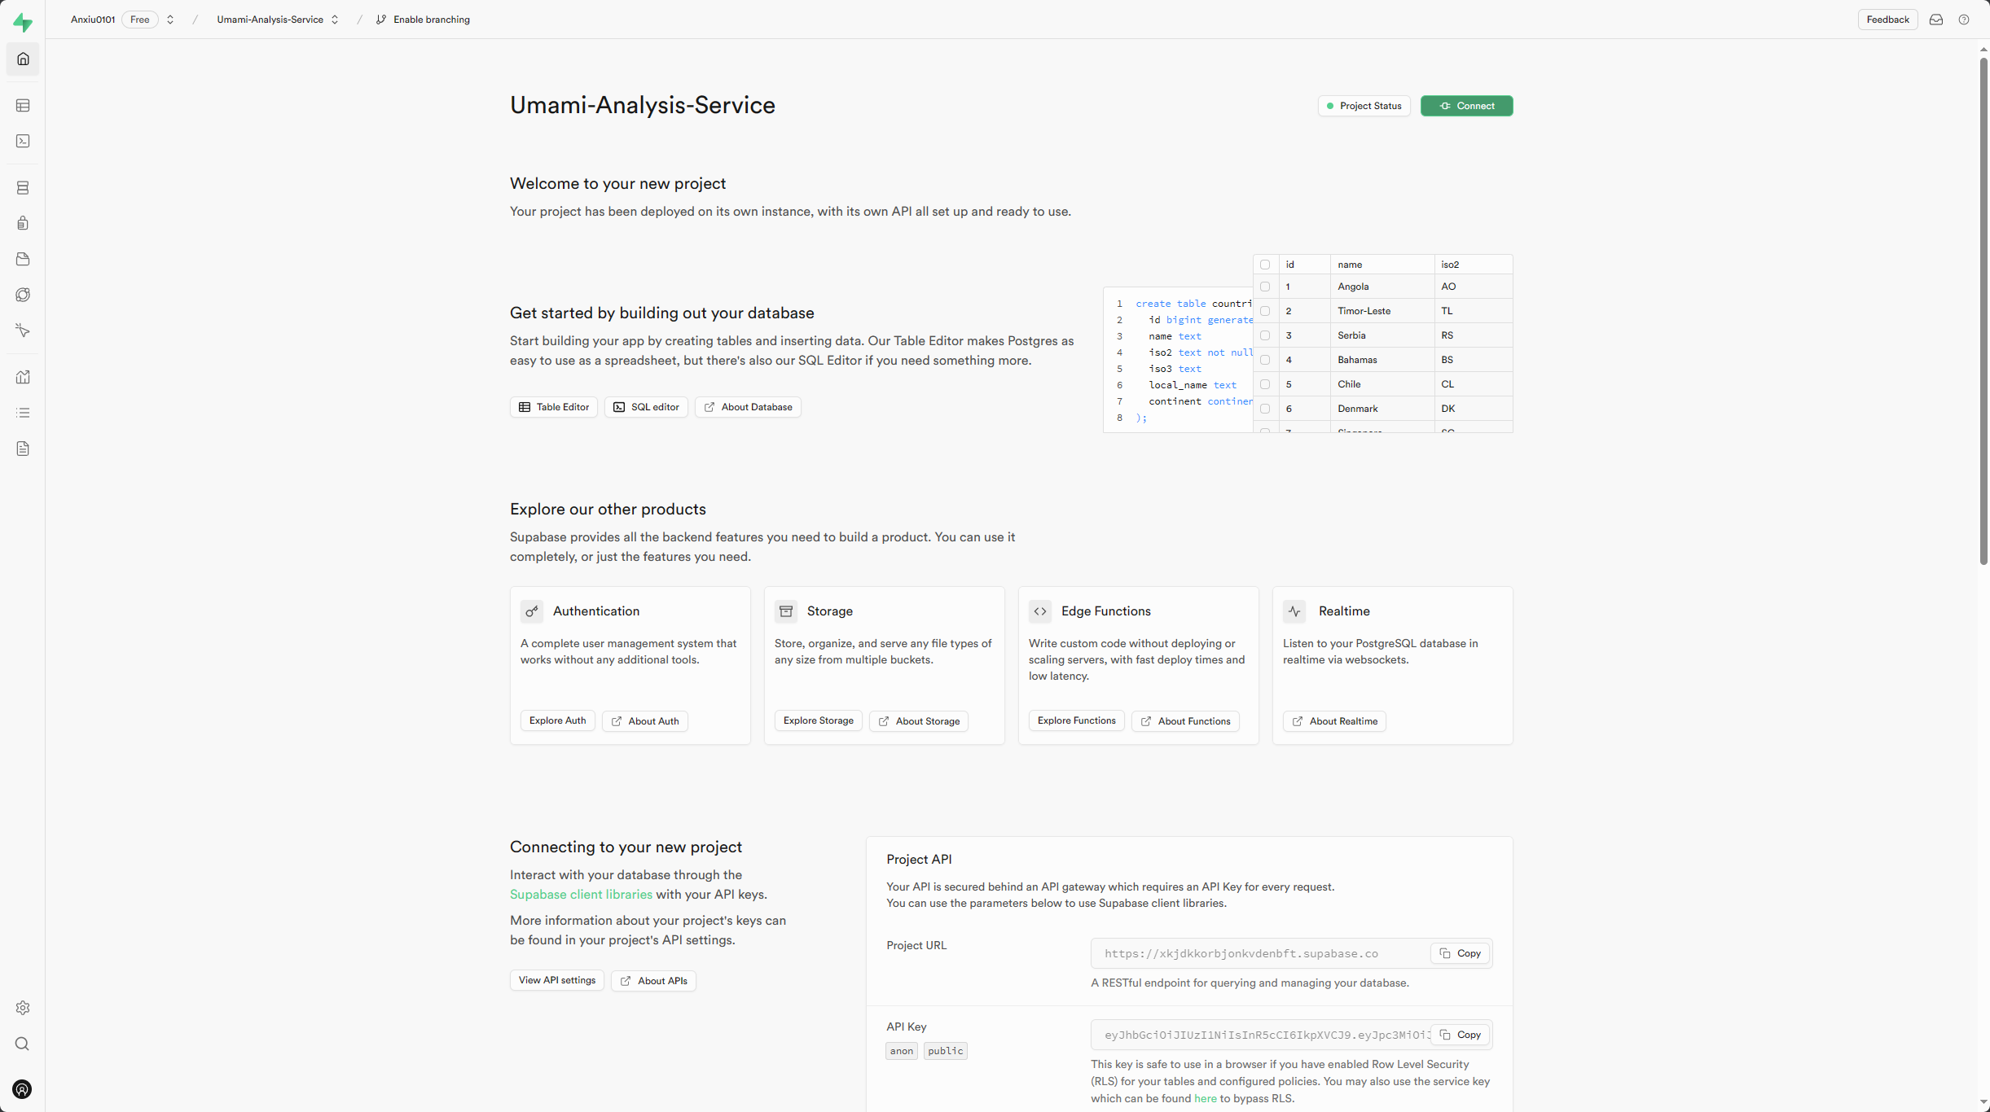Open Edge Functions sidebar icon
1990x1112 pixels.
click(23, 295)
